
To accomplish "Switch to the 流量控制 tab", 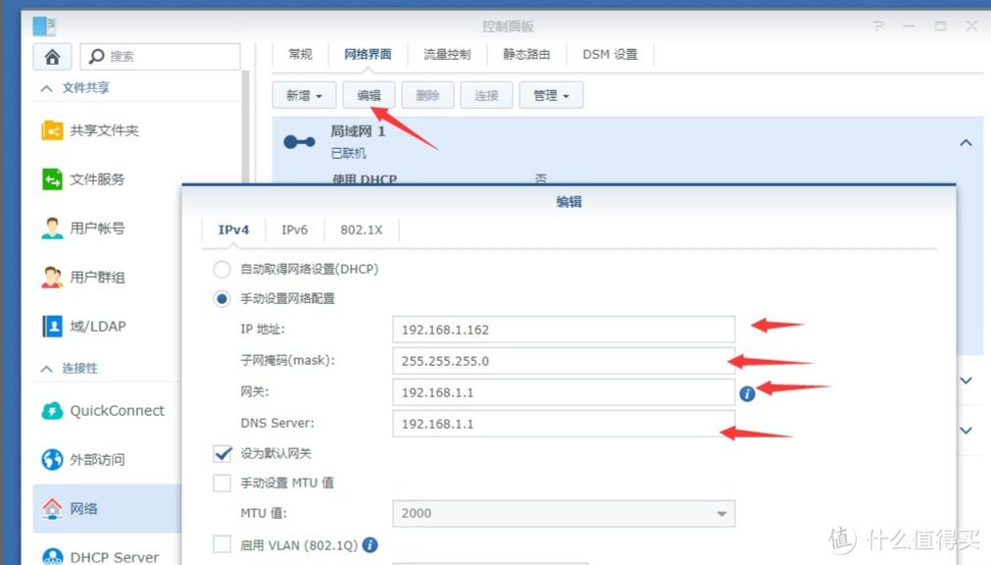I will tap(446, 55).
